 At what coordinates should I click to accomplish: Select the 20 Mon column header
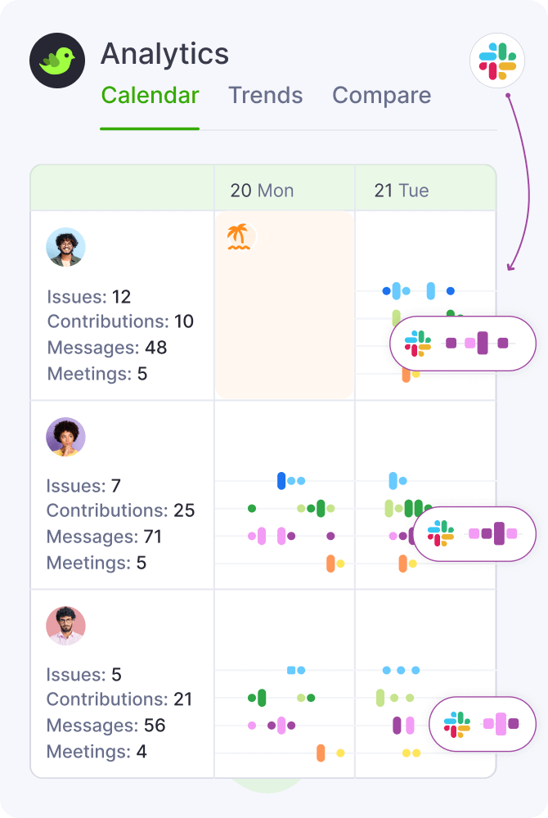click(262, 191)
